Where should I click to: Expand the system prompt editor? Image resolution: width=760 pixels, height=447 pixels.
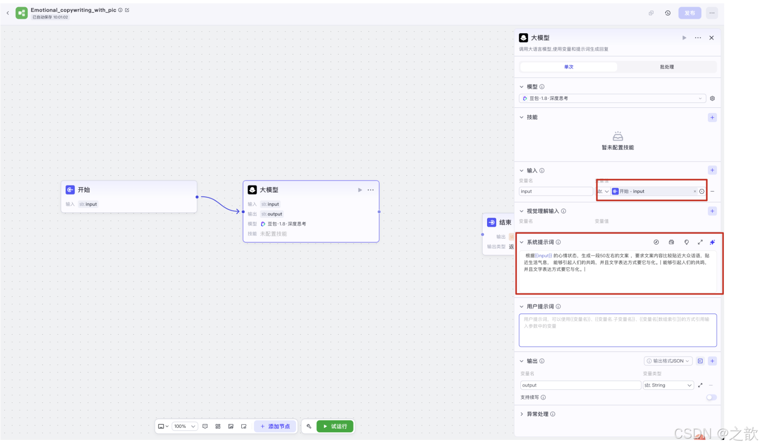coord(700,242)
